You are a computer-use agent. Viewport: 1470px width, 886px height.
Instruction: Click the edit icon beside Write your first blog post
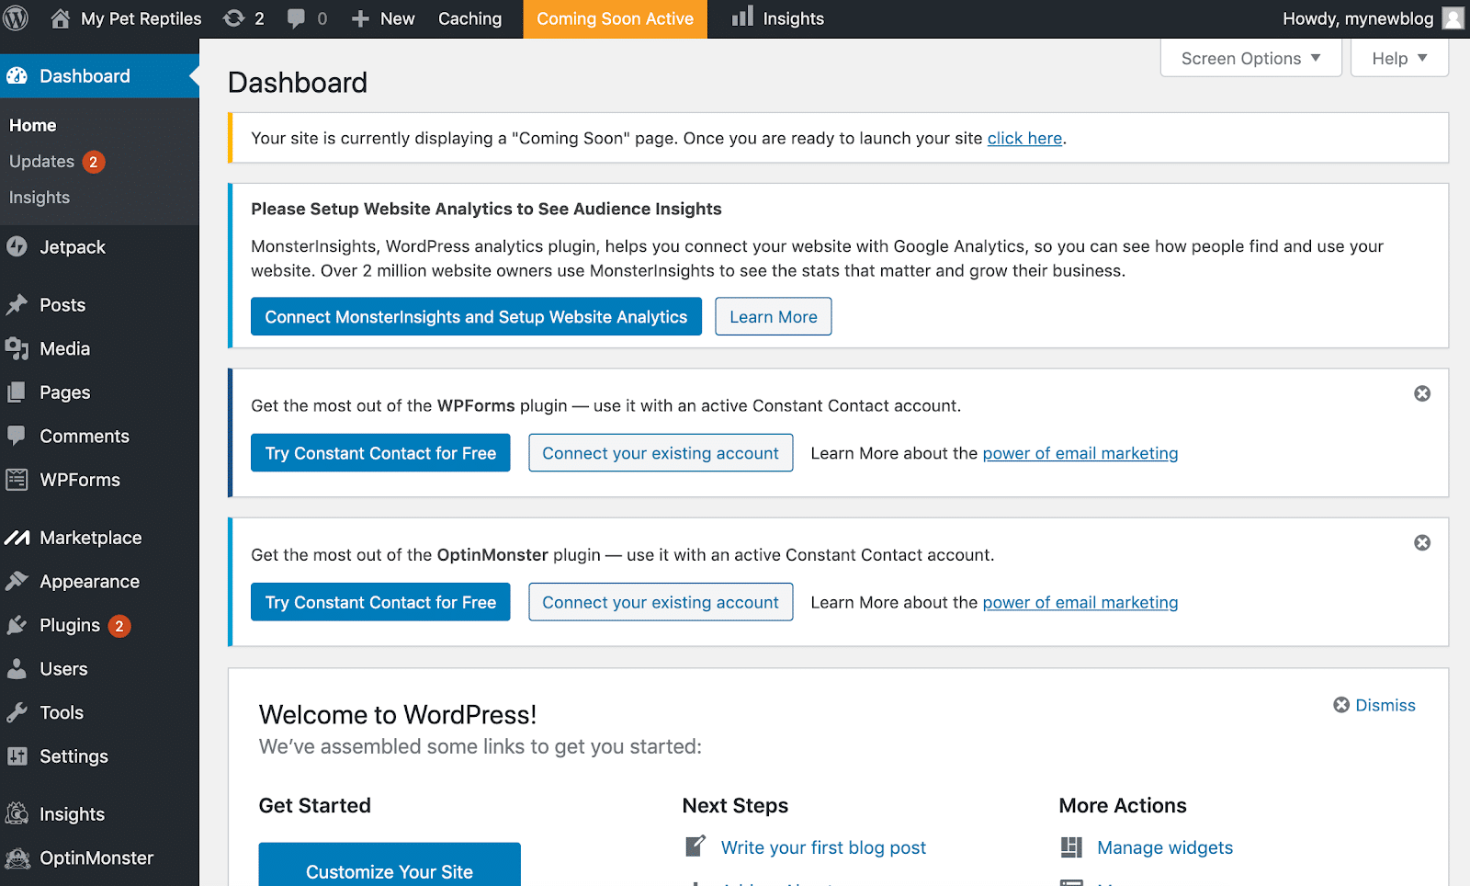(x=695, y=846)
